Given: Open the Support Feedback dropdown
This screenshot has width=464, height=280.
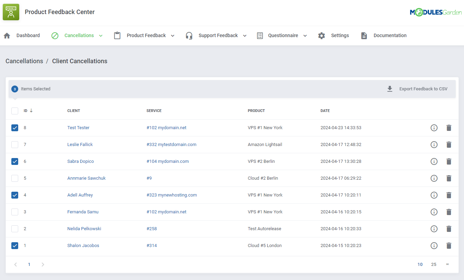Looking at the screenshot, I should [244, 35].
